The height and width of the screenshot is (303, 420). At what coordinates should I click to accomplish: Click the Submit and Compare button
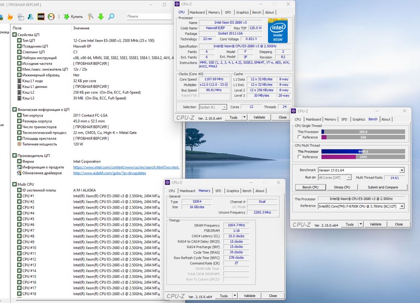pos(383,187)
